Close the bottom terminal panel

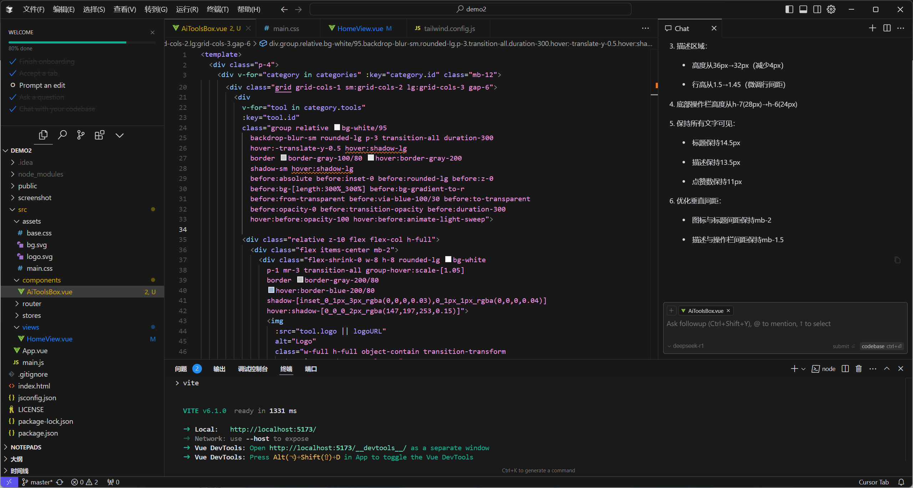pos(901,368)
